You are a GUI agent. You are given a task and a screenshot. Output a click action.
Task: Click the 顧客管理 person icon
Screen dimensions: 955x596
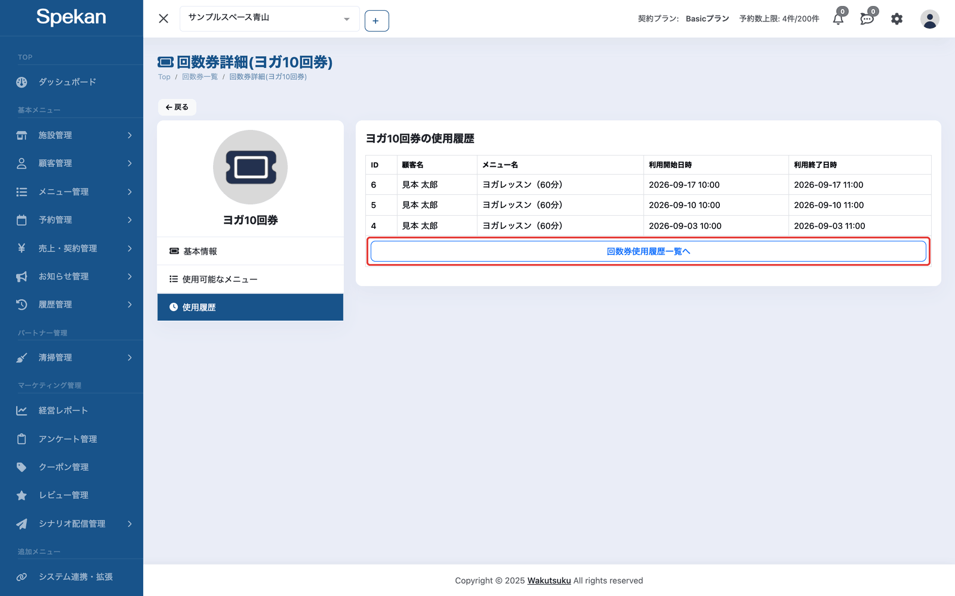coord(21,163)
